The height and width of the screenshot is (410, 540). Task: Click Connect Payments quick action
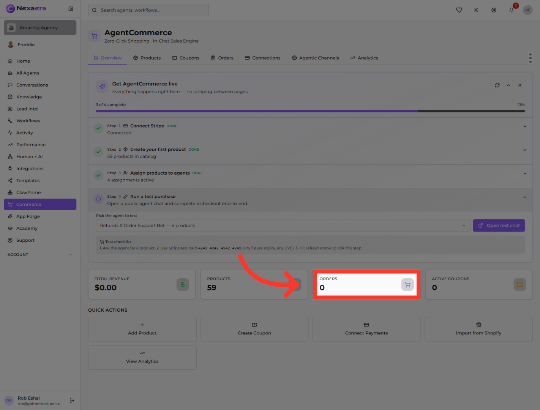[366, 329]
